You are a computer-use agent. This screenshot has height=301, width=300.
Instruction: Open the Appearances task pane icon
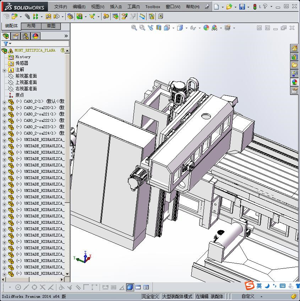pyautogui.click(x=294, y=82)
